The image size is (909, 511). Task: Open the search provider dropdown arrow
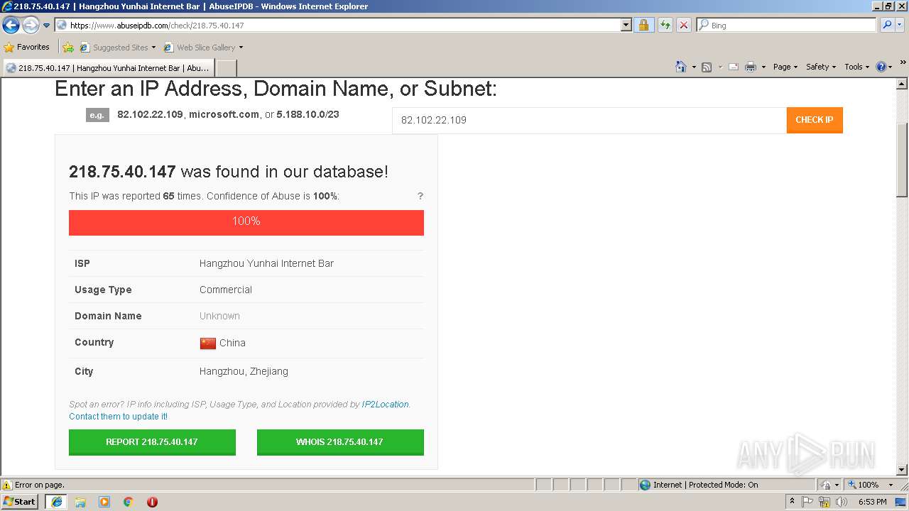pos(900,26)
